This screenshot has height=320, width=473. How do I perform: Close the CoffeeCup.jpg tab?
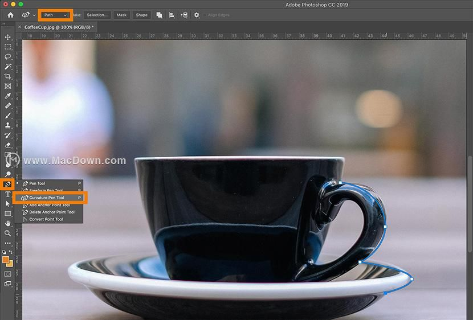(x=19, y=27)
